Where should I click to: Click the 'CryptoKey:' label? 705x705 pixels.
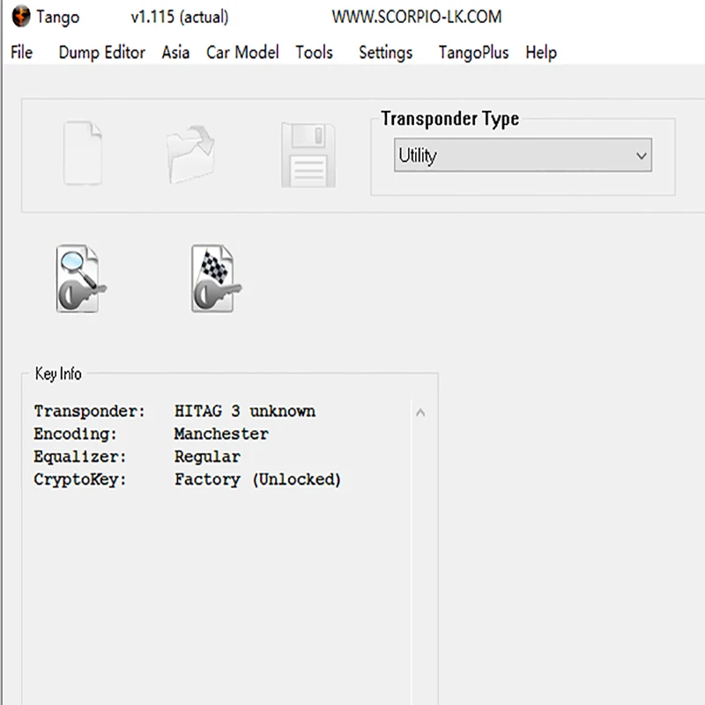80,479
